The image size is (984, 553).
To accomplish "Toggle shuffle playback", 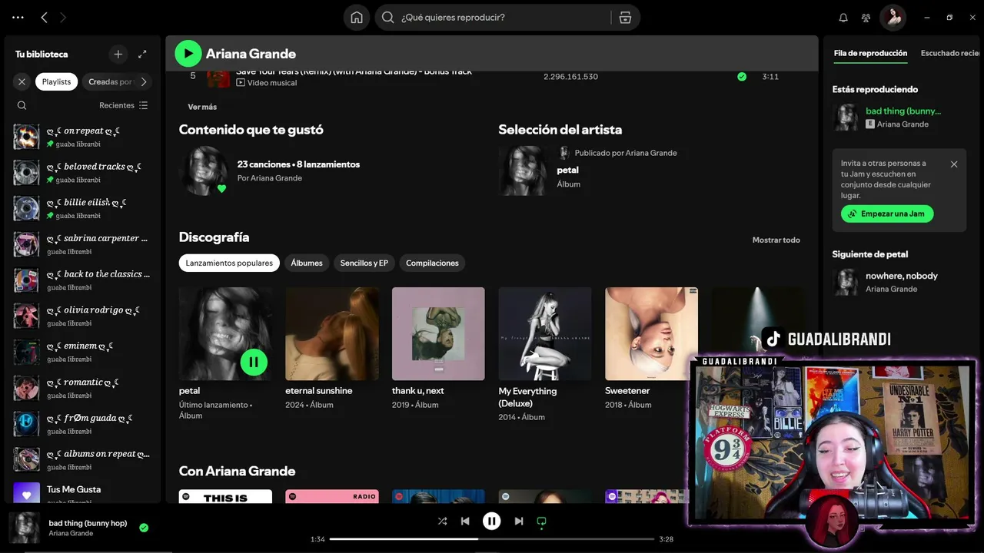I will 442,521.
